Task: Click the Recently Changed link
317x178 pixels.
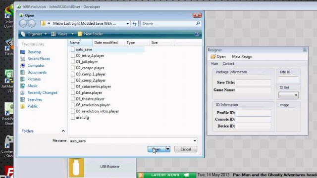Action: 42,92
